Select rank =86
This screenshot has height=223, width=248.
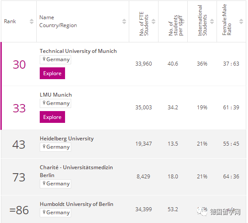(x=19, y=210)
